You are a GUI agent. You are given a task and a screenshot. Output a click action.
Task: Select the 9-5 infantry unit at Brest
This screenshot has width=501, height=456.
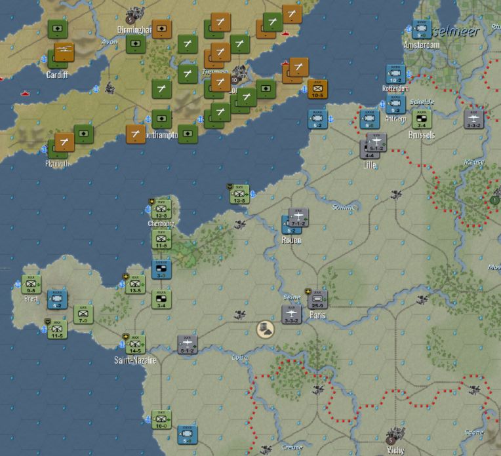(x=31, y=284)
